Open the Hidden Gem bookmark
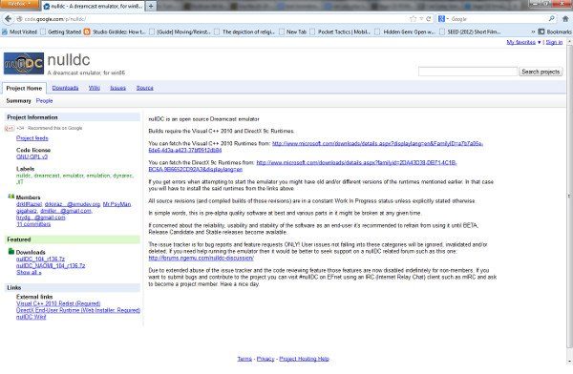 405,31
